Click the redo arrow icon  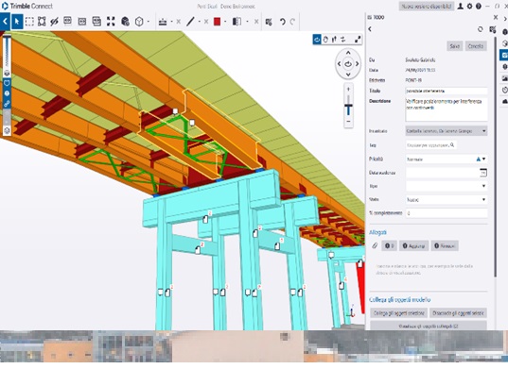[x=292, y=22]
